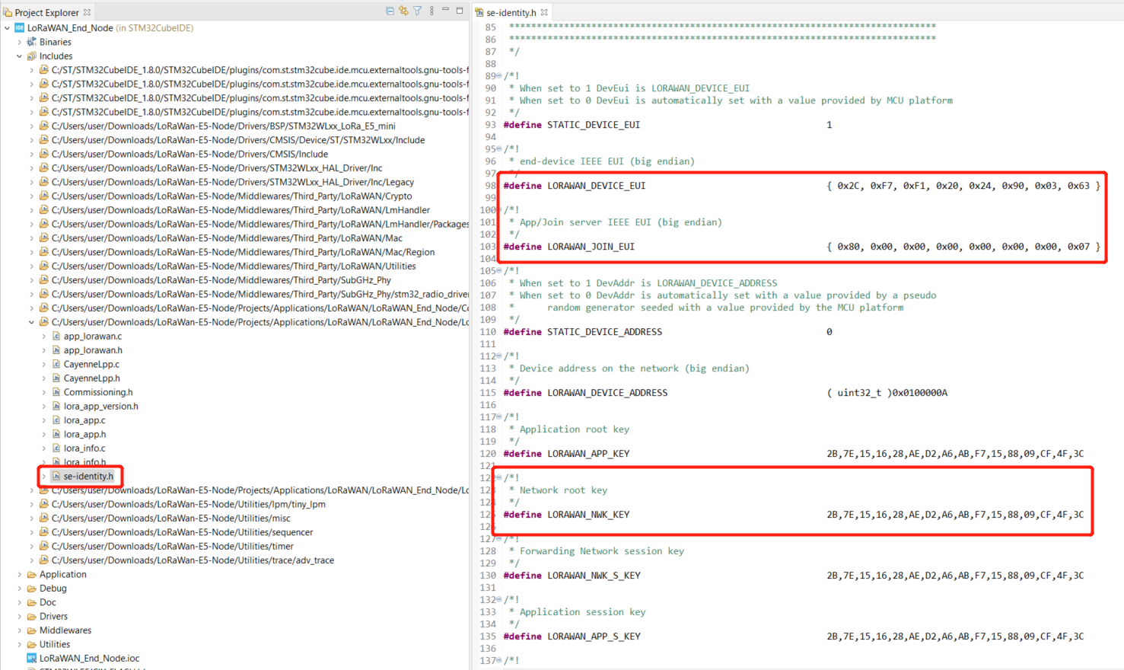Viewport: 1124px width, 670px height.
Task: Expand the Binaries node
Action: point(20,42)
